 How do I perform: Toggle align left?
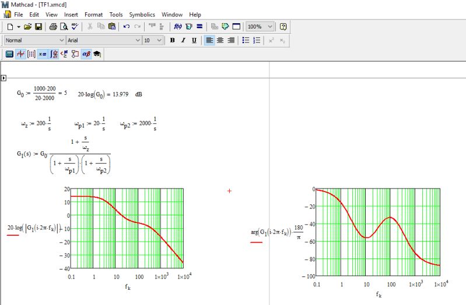point(209,40)
